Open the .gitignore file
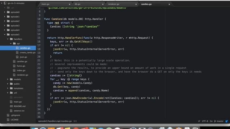The image size is (230, 129). tap(15, 115)
